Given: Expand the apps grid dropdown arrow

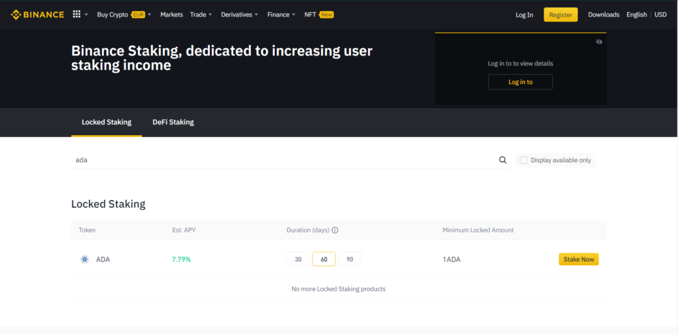Looking at the screenshot, I should (x=86, y=15).
